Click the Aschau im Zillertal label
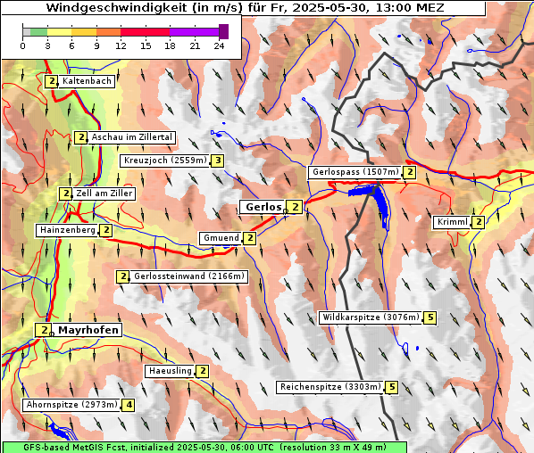The height and width of the screenshot is (453, 534). [131, 137]
